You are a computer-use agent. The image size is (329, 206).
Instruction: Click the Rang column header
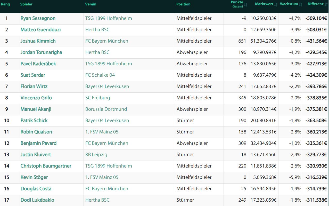click(x=5, y=4)
